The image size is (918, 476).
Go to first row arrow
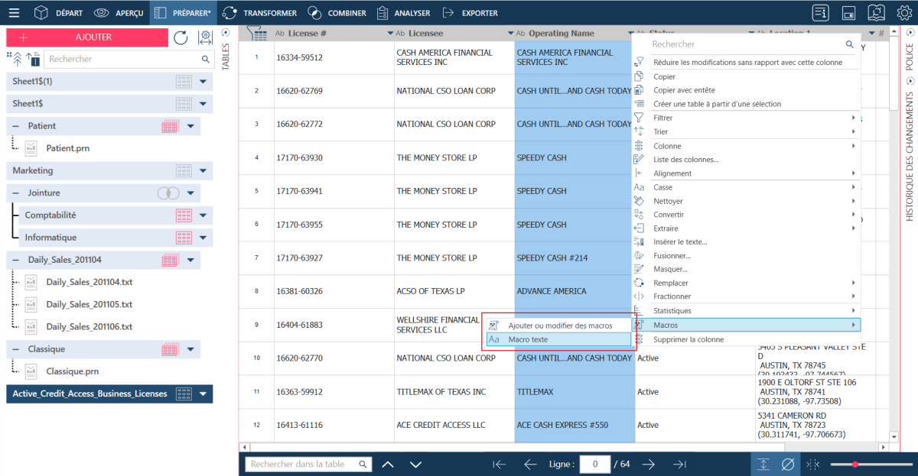click(x=500, y=464)
